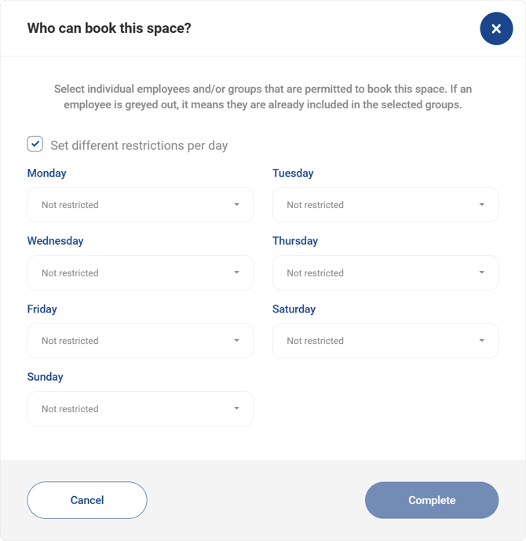Click the Monday dropdown arrow icon
The height and width of the screenshot is (541, 526).
[236, 205]
